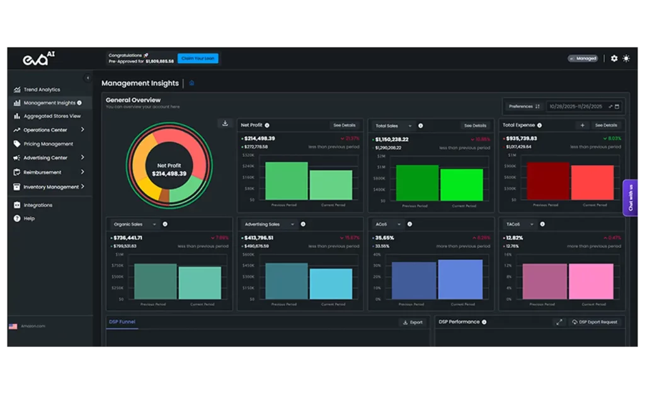Switch to the DSP Funnel tab
Viewport: 645px width, 394px height.
(122, 322)
